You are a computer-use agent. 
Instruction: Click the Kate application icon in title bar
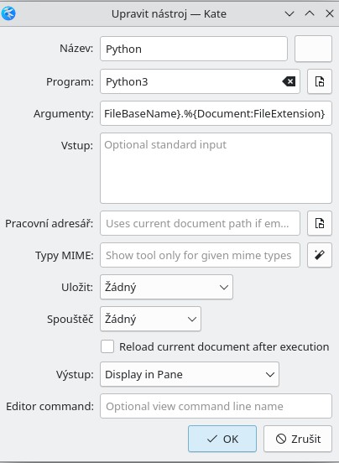click(x=8, y=13)
